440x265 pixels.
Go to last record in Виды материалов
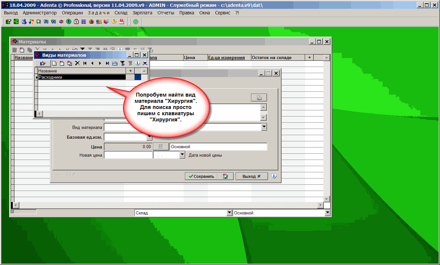[107, 63]
